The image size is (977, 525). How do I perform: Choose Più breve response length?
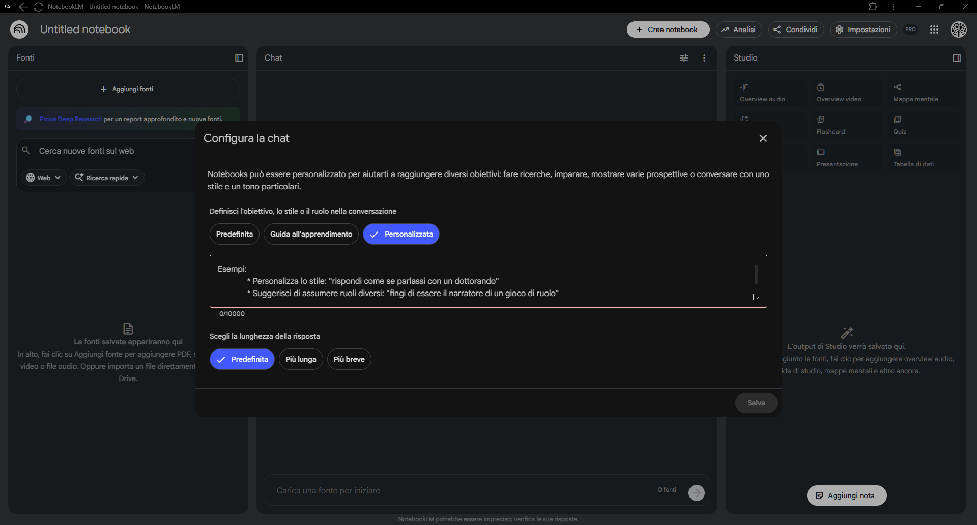click(x=349, y=359)
